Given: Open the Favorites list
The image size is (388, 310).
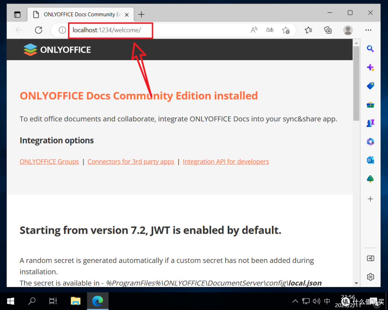Looking at the screenshot, I should [308, 30].
